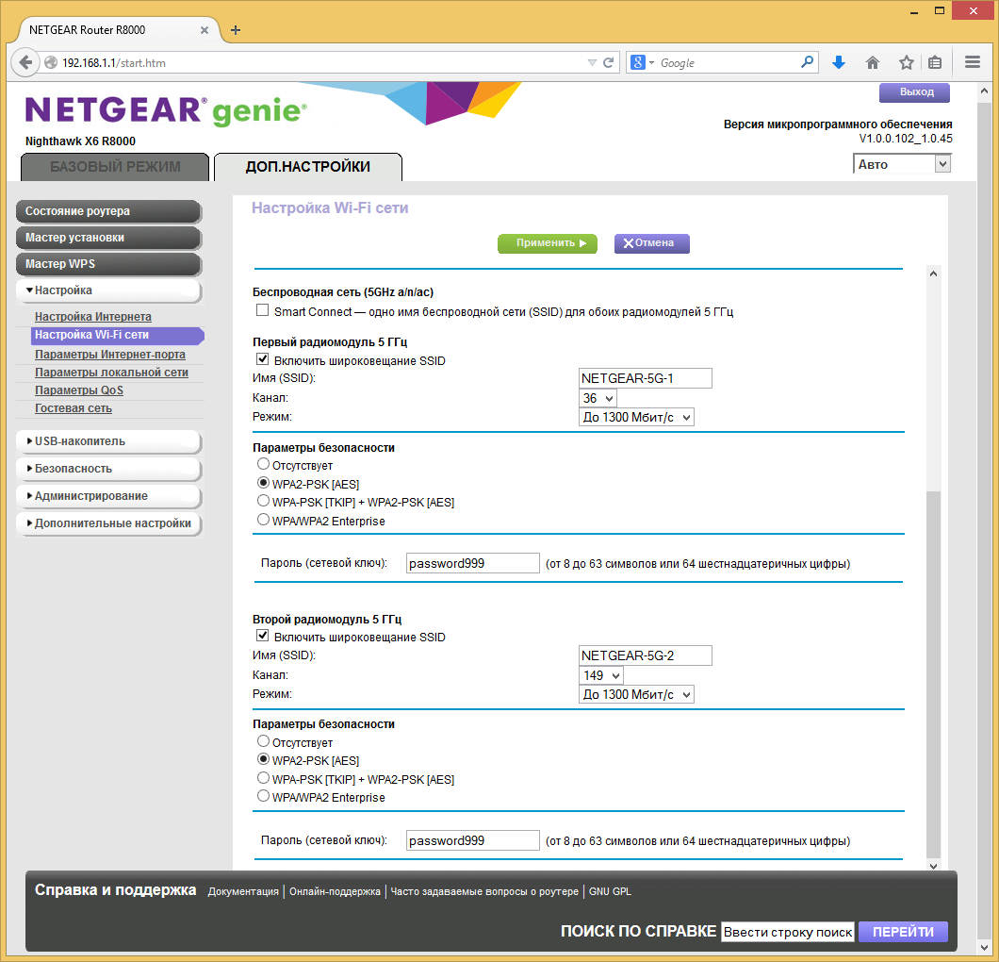Open the bookmarks list icon
The height and width of the screenshot is (962, 999).
[x=935, y=62]
